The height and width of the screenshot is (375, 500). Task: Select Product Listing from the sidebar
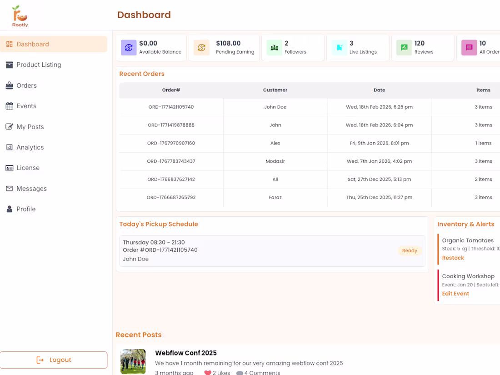(39, 65)
